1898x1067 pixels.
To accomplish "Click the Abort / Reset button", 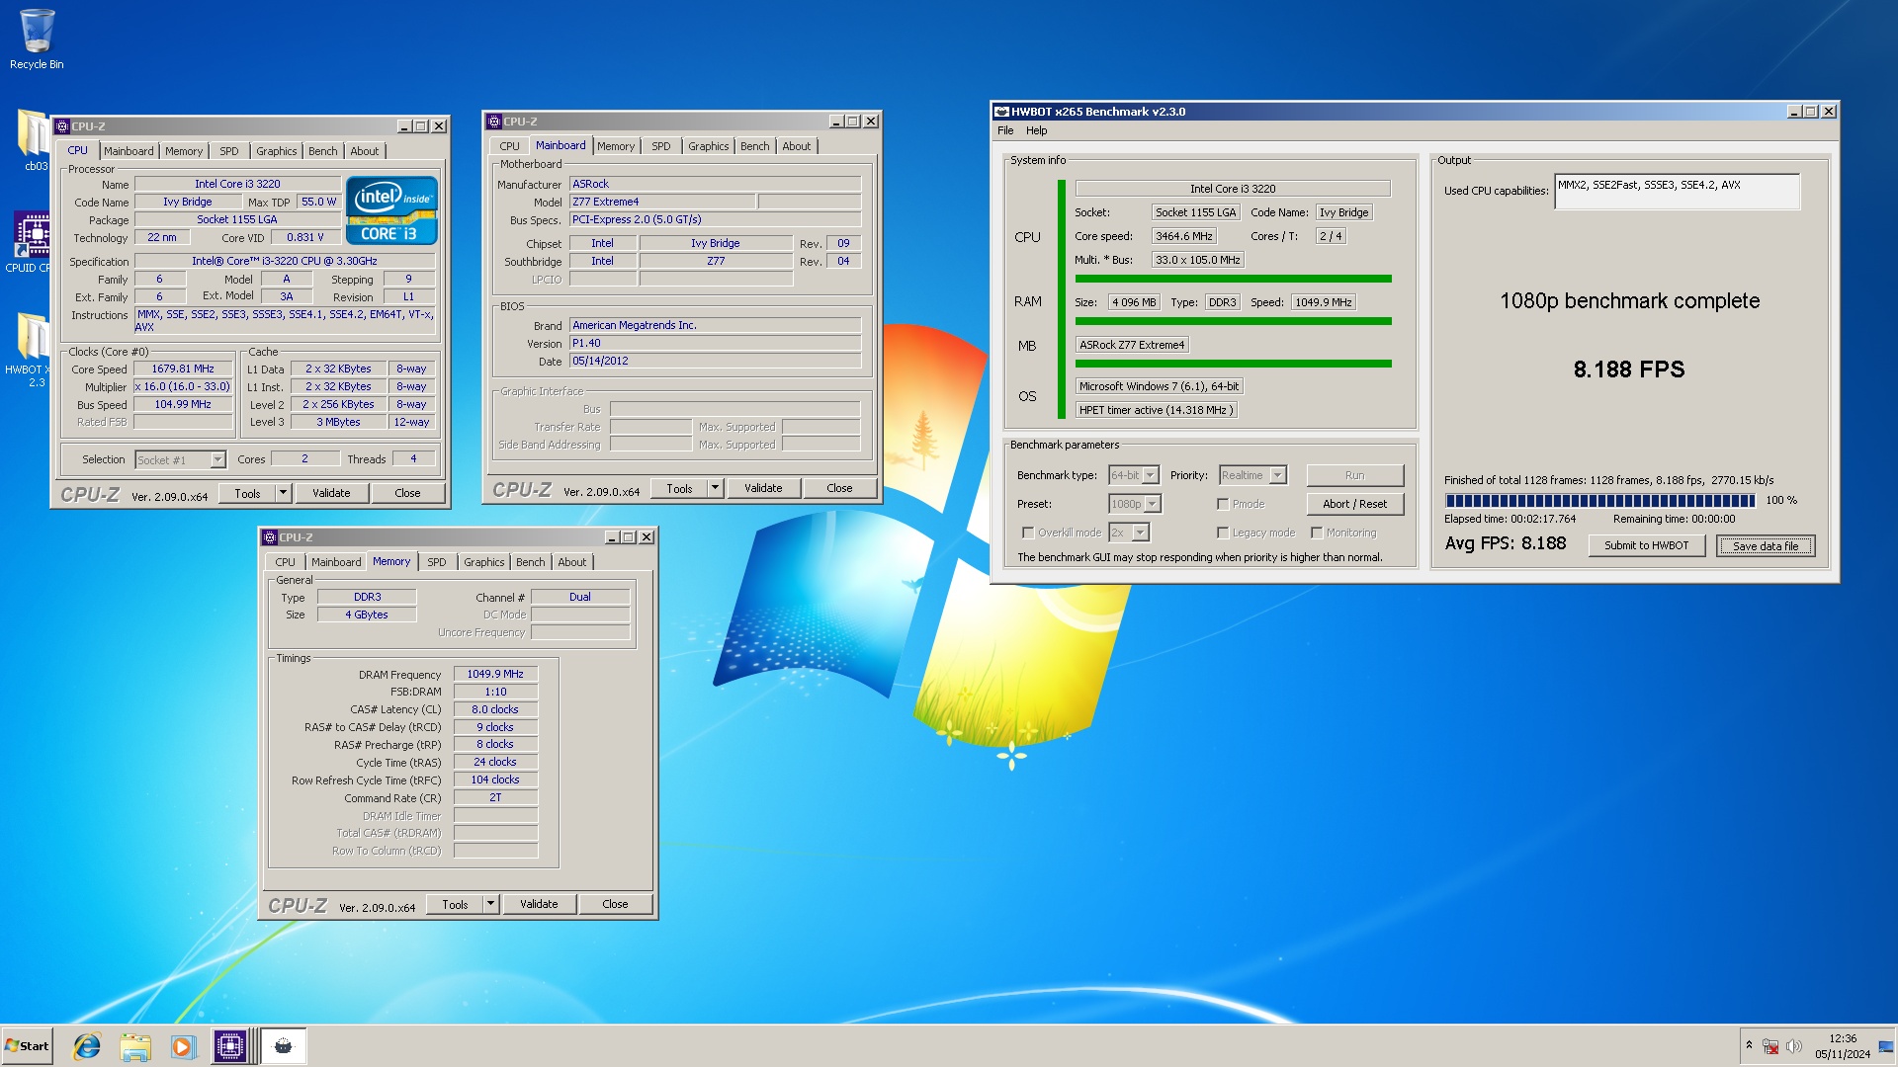I will point(1354,504).
